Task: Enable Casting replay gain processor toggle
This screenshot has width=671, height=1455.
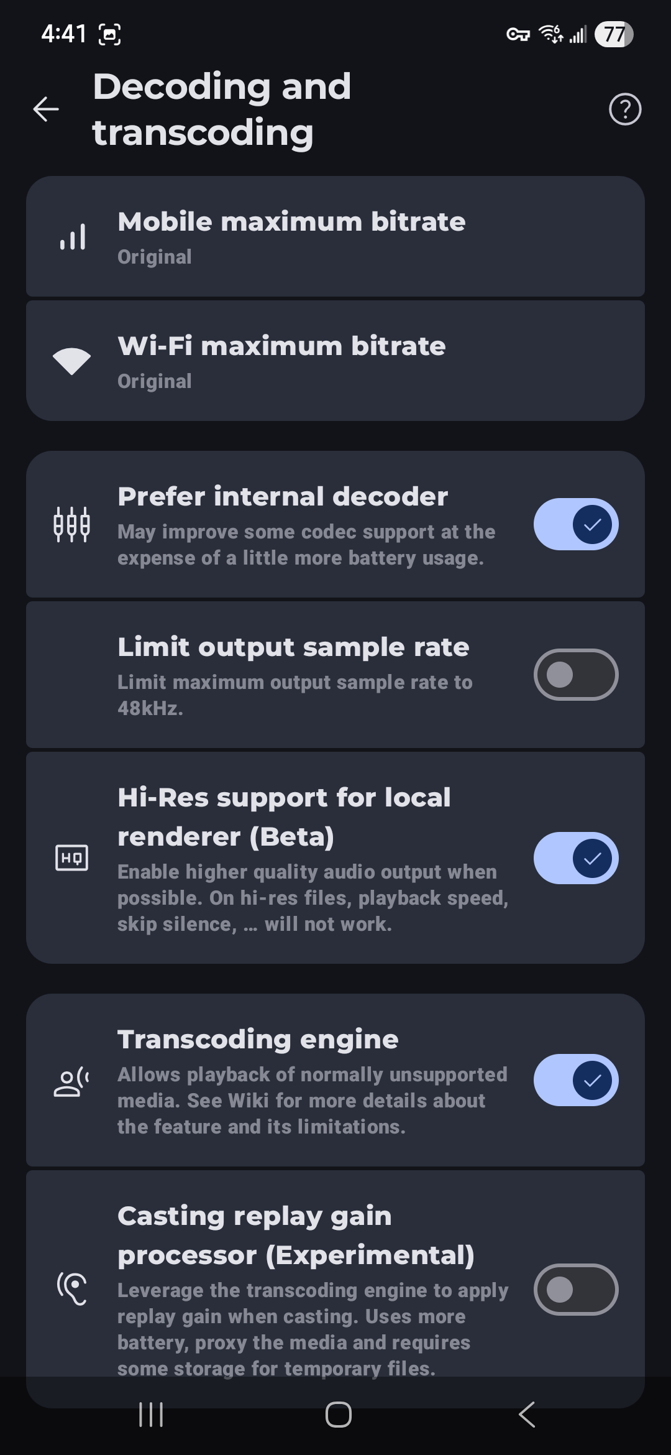Action: (x=575, y=1289)
